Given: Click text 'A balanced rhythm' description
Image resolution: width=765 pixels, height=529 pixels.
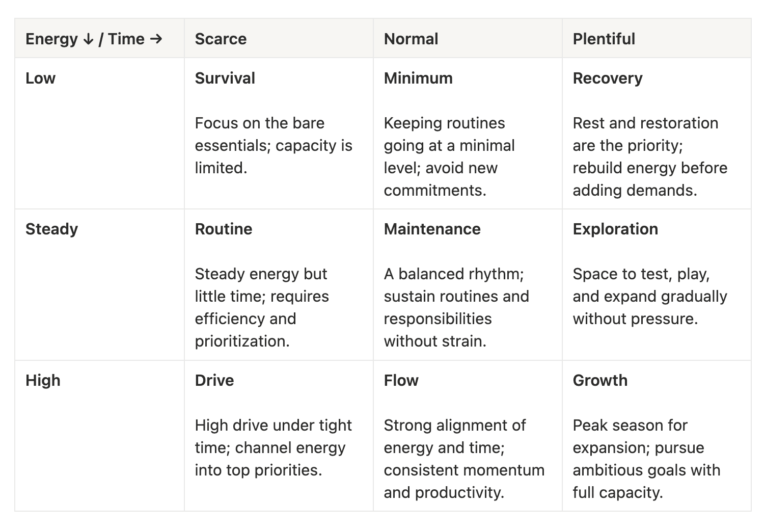Looking at the screenshot, I should pos(453,274).
